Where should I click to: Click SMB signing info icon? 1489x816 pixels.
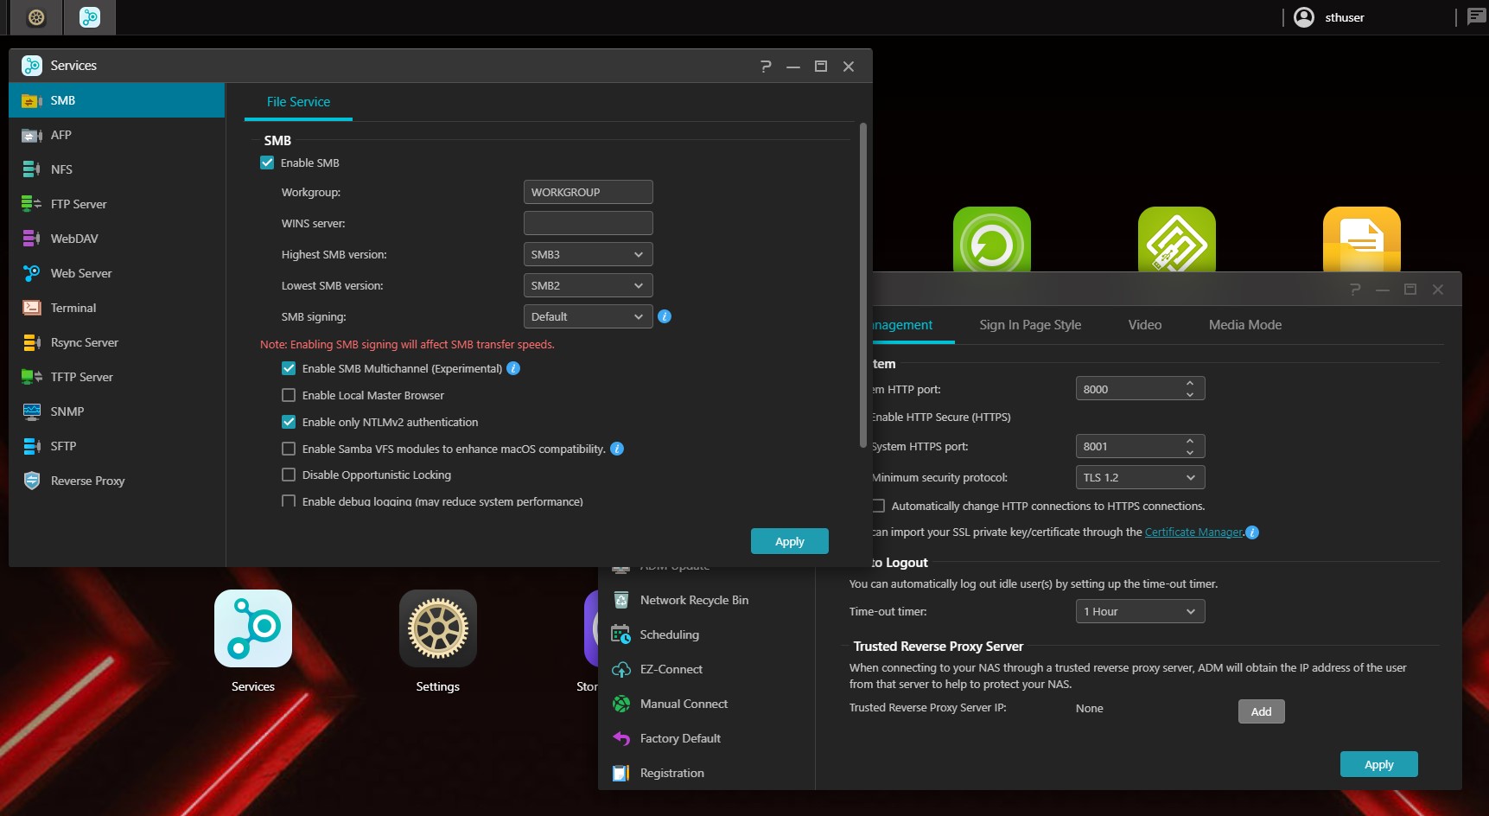(665, 316)
